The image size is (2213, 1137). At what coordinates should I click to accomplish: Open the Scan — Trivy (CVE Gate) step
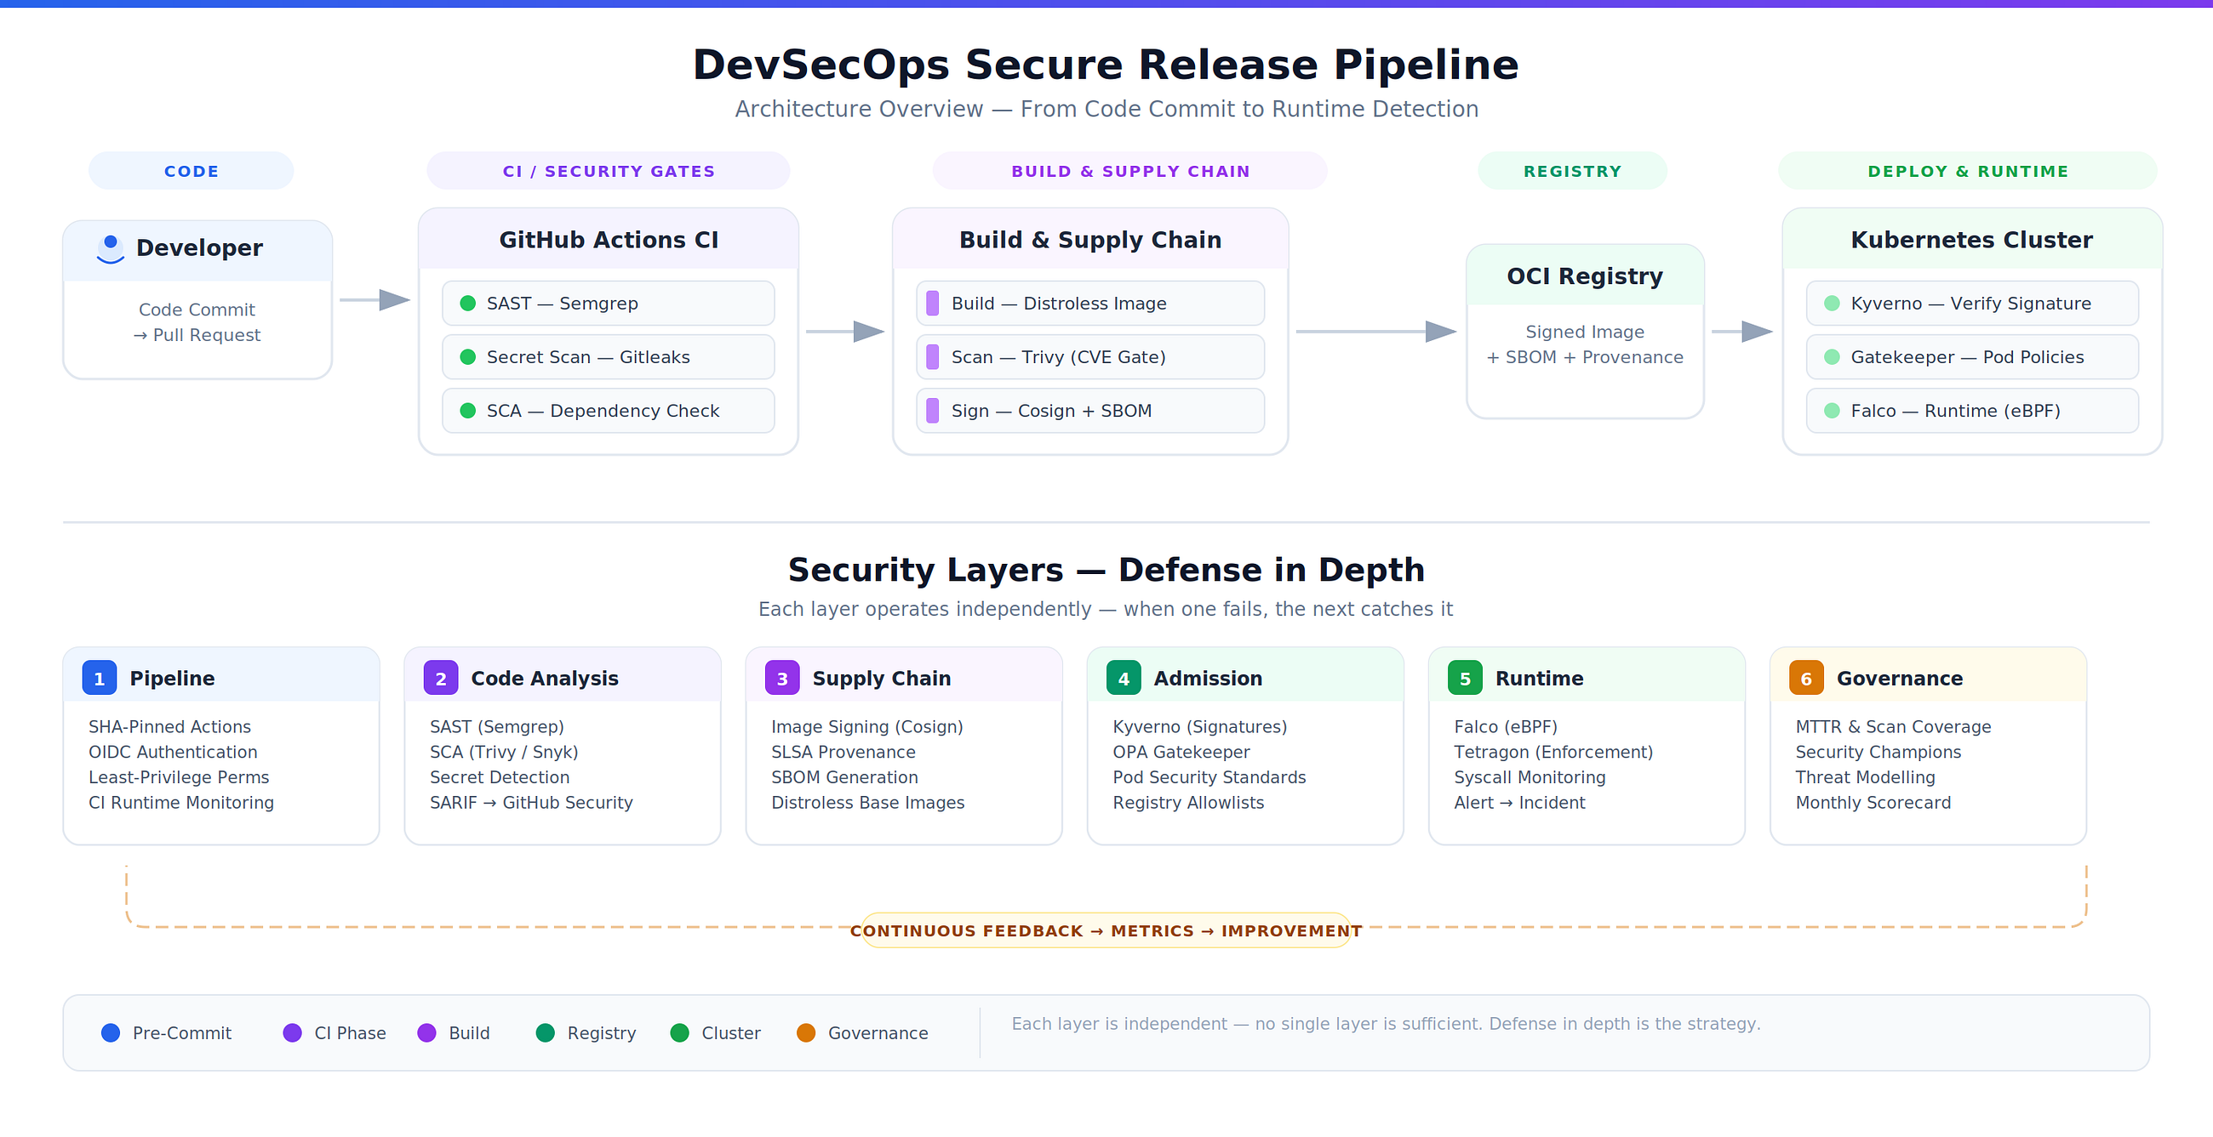point(1090,357)
